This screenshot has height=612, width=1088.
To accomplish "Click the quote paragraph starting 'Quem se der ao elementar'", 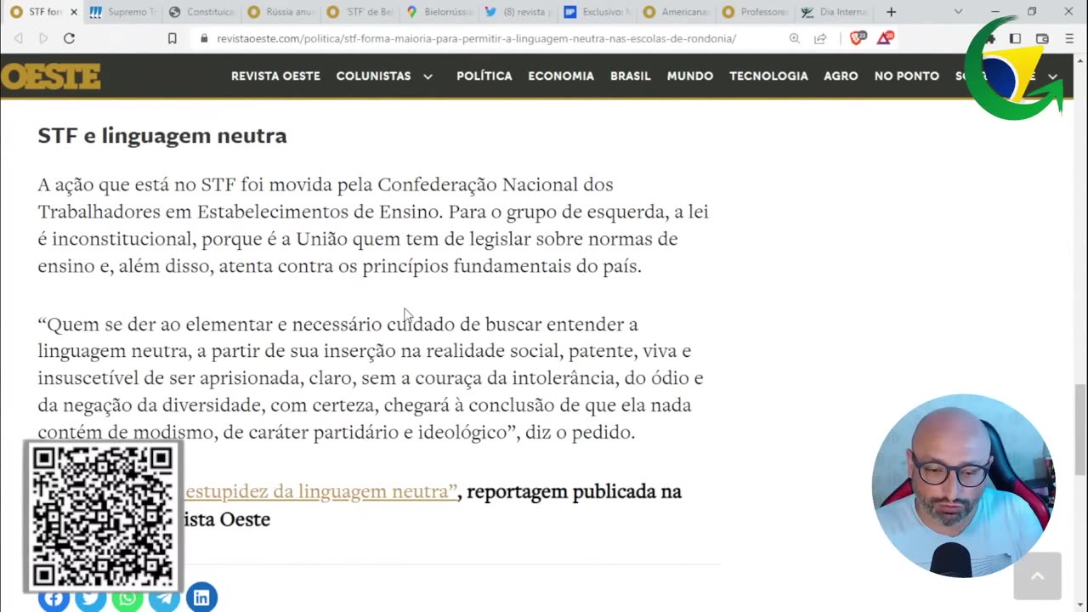I will pos(371,378).
